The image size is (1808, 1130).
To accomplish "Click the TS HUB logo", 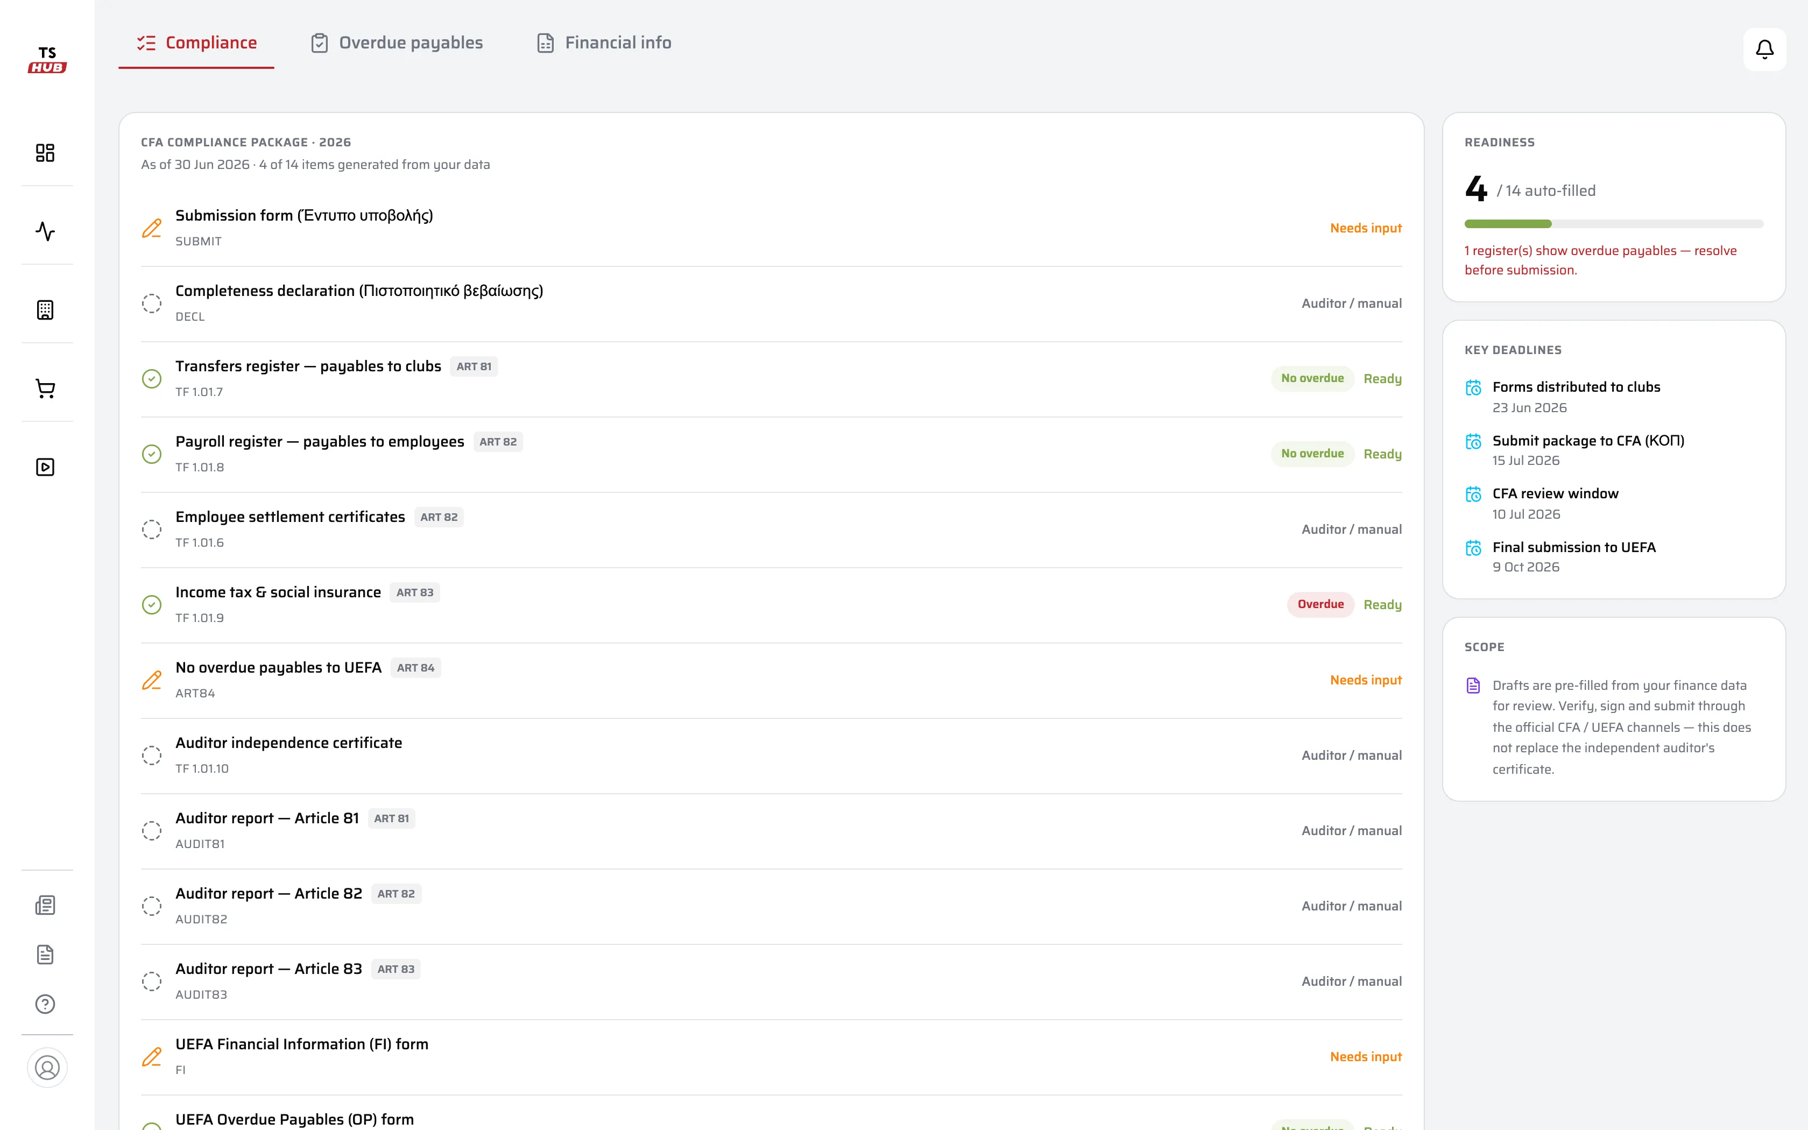I will point(47,60).
